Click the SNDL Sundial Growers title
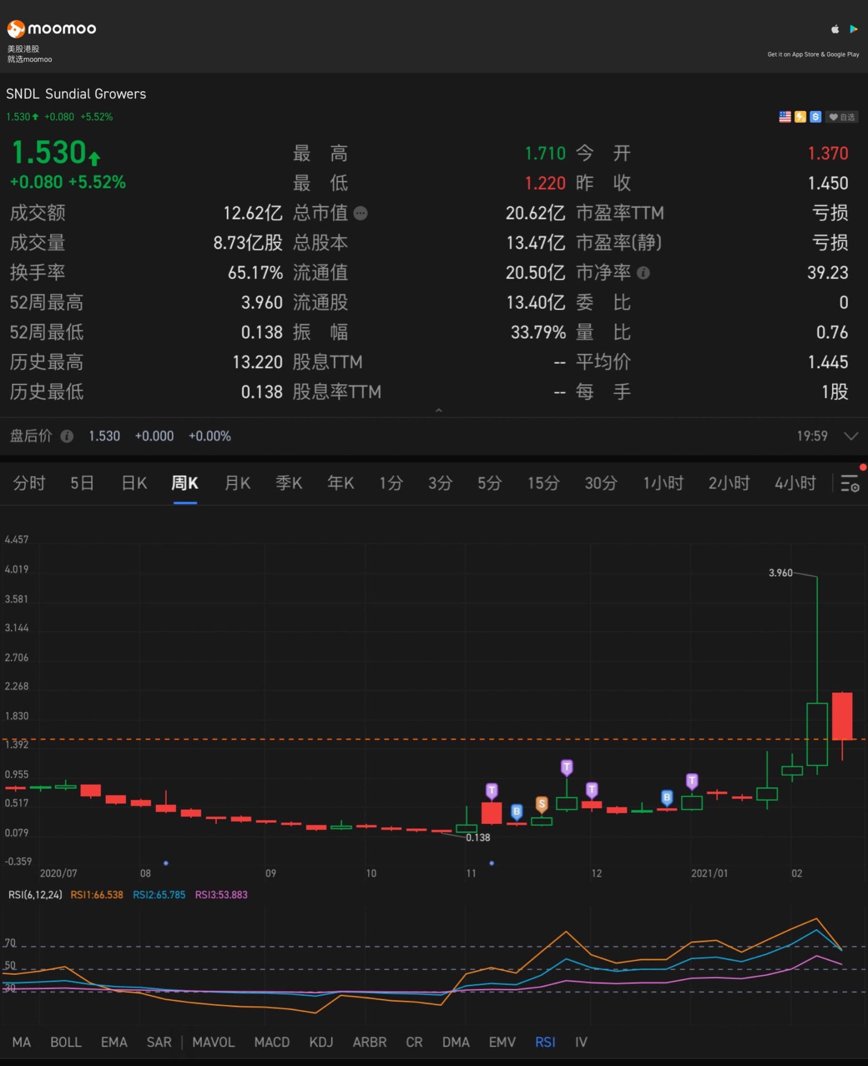 pos(76,94)
